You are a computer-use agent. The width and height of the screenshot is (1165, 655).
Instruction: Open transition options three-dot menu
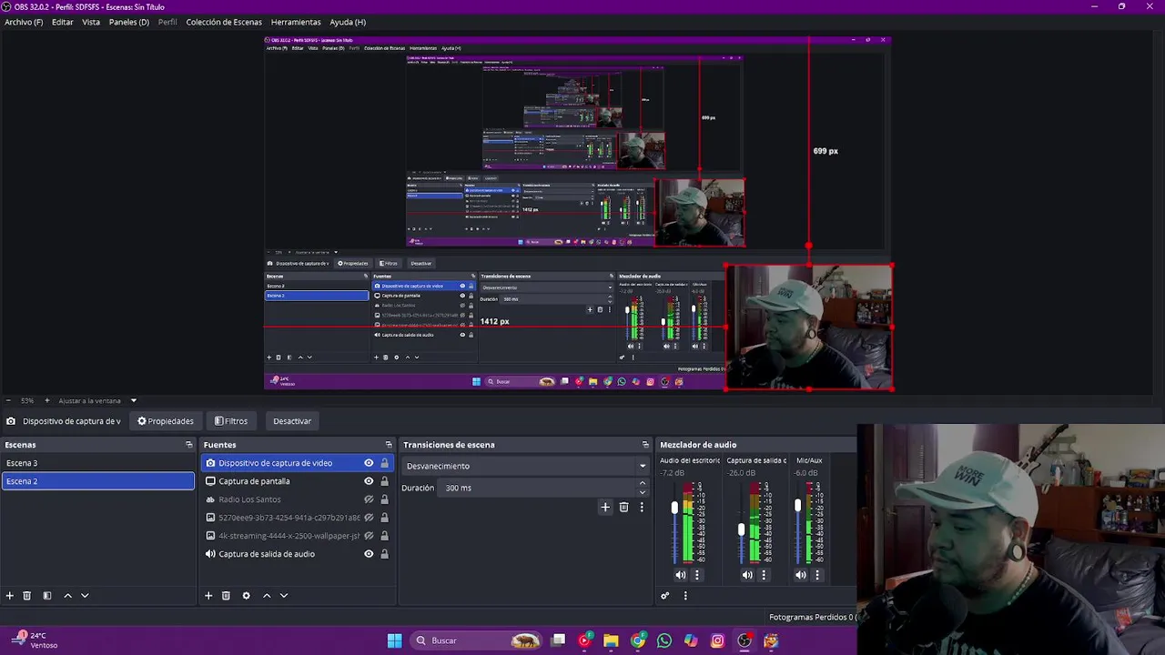tap(642, 507)
